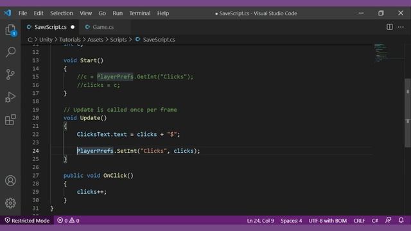Click the highlighted closing brace on line 25

pyautogui.click(x=65, y=159)
